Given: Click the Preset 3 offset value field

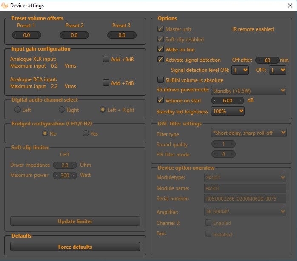Looking at the screenshot, I should pyautogui.click(x=122, y=35).
